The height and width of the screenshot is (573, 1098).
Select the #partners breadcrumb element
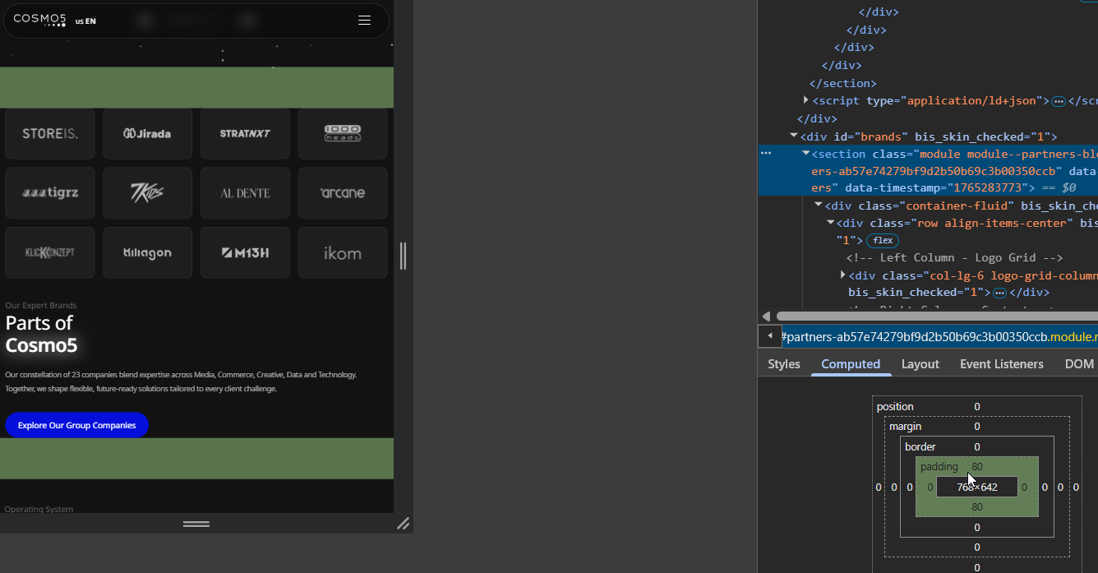[x=939, y=337]
